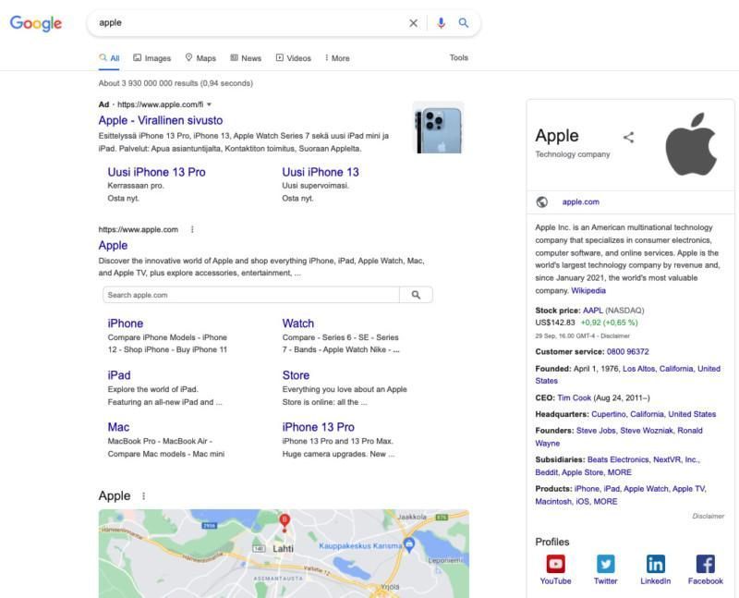Screen dimensions: 739x598
Task: Clear the search box with X icon
Action: click(x=413, y=23)
